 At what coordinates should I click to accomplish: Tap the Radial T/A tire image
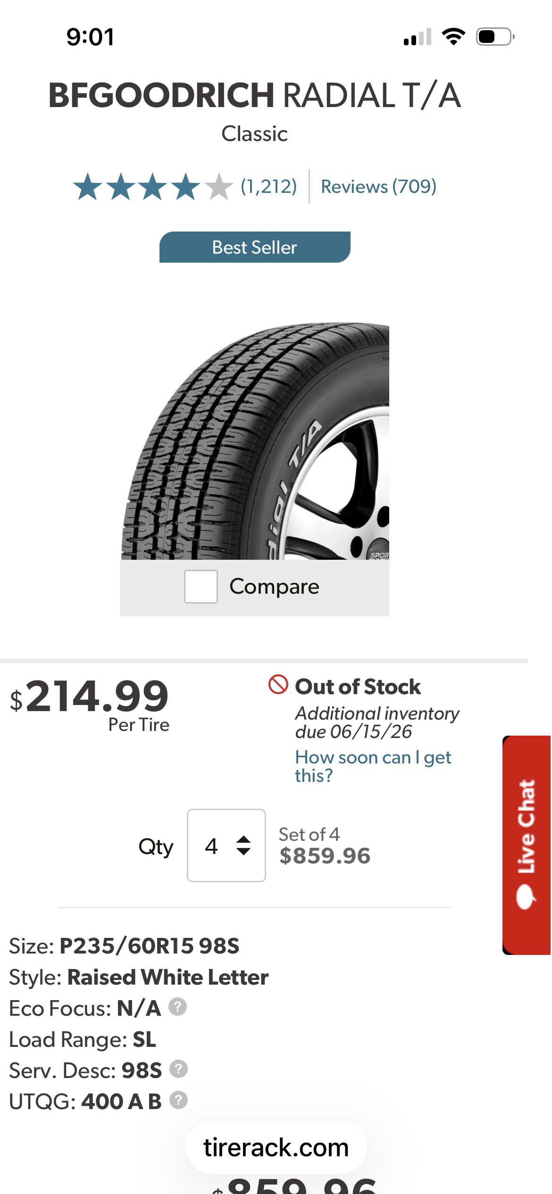pyautogui.click(x=255, y=441)
